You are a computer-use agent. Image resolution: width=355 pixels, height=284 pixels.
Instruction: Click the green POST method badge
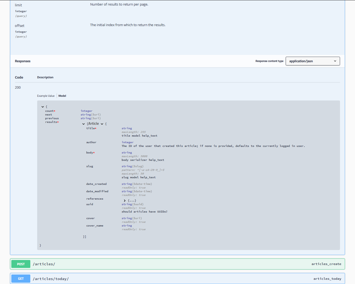[x=21, y=264]
